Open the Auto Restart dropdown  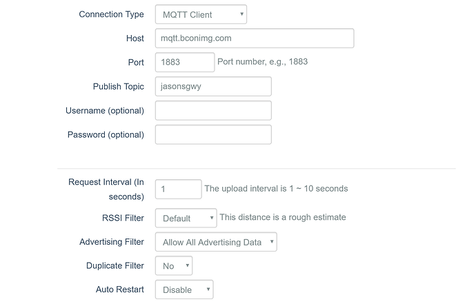coord(184,290)
